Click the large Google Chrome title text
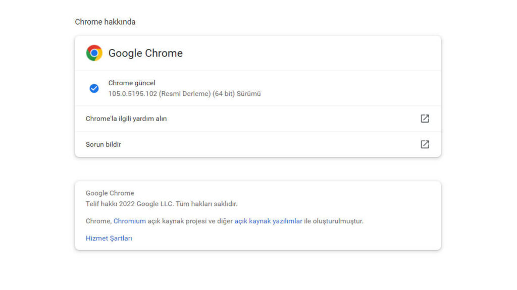The height and width of the screenshot is (290, 517). 145,53
